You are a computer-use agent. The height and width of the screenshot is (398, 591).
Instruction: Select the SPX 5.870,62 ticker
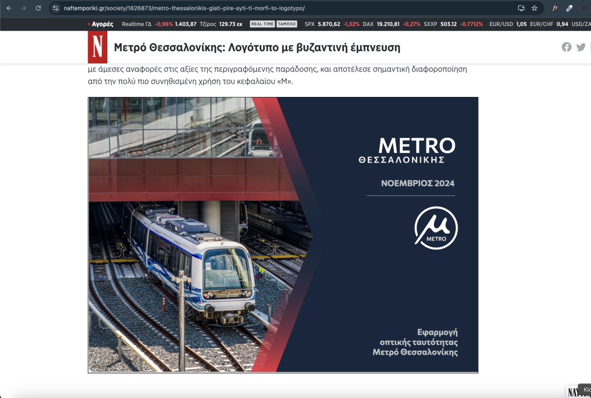click(332, 24)
